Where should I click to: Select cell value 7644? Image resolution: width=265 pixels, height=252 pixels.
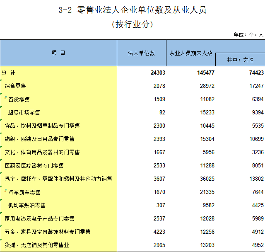(258, 192)
